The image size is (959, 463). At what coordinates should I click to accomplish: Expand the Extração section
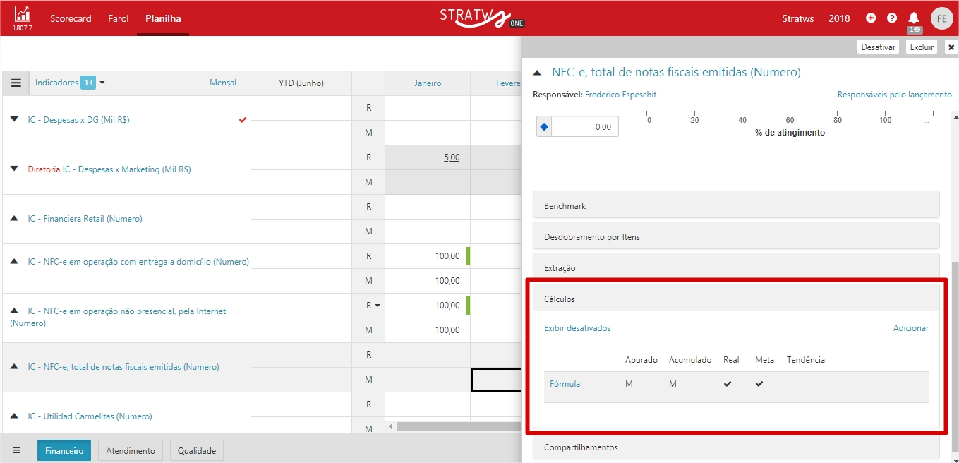(736, 268)
